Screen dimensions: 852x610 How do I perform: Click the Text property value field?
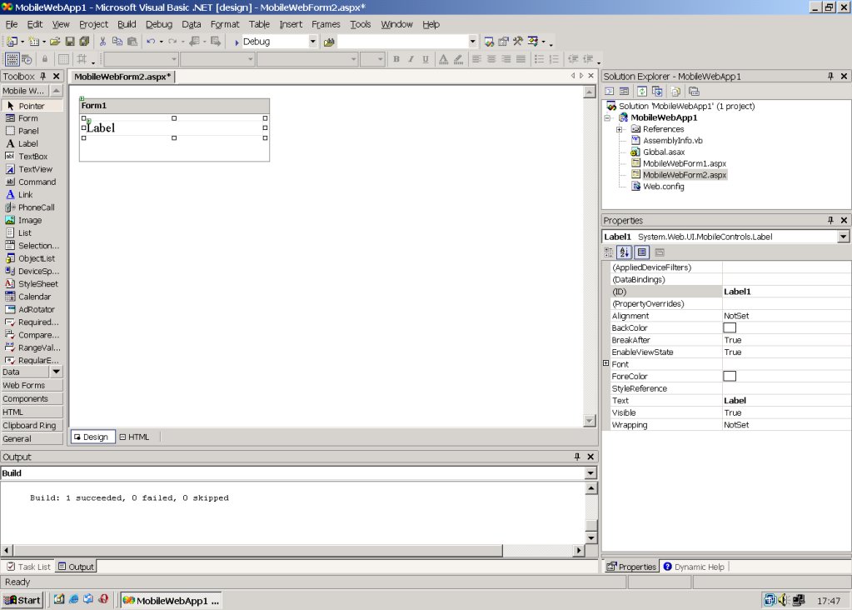(786, 400)
